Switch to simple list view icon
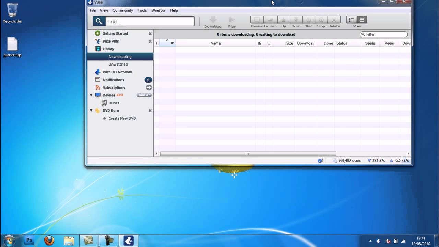Screen dimensions: 439x247 (x=351, y=20)
